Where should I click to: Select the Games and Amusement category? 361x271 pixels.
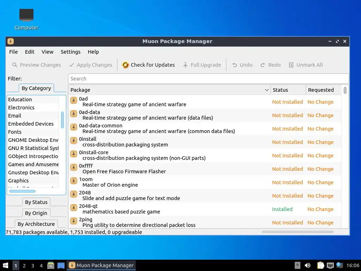click(x=33, y=164)
